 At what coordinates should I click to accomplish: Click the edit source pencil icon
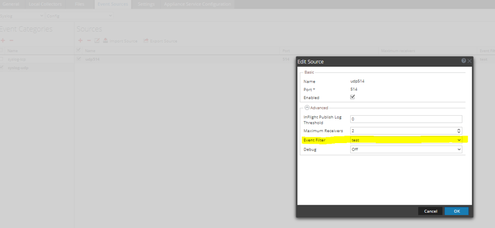(97, 40)
